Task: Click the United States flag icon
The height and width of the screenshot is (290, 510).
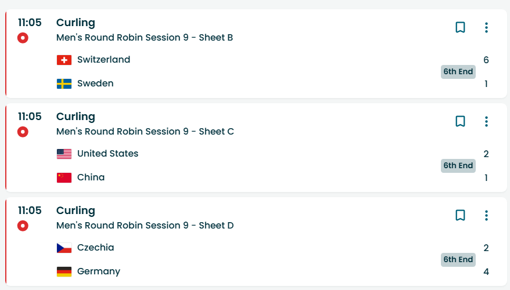Action: tap(64, 154)
